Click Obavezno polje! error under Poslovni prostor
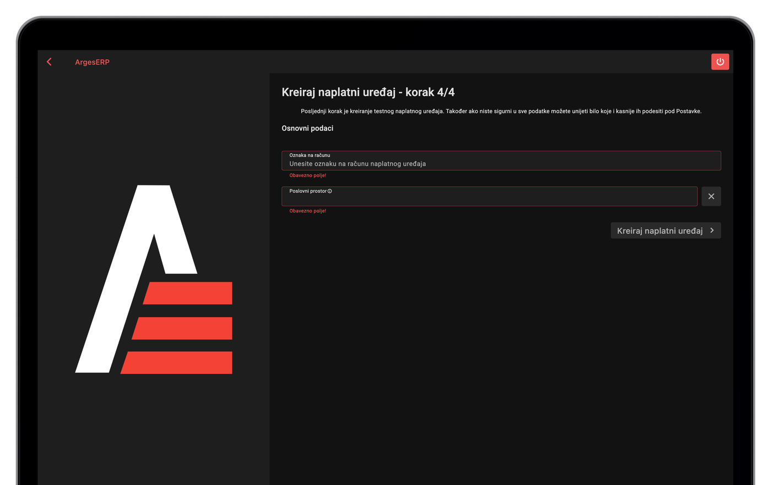771x485 pixels. 308,211
